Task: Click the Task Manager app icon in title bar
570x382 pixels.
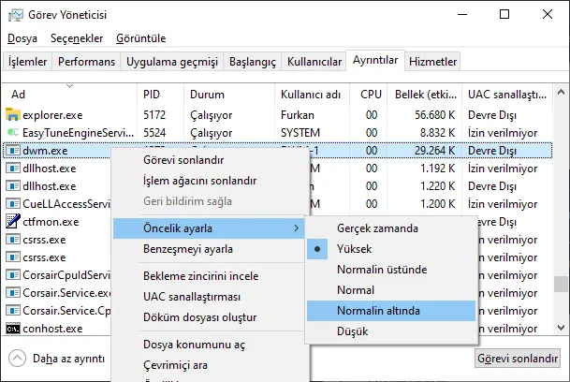Action: point(15,15)
